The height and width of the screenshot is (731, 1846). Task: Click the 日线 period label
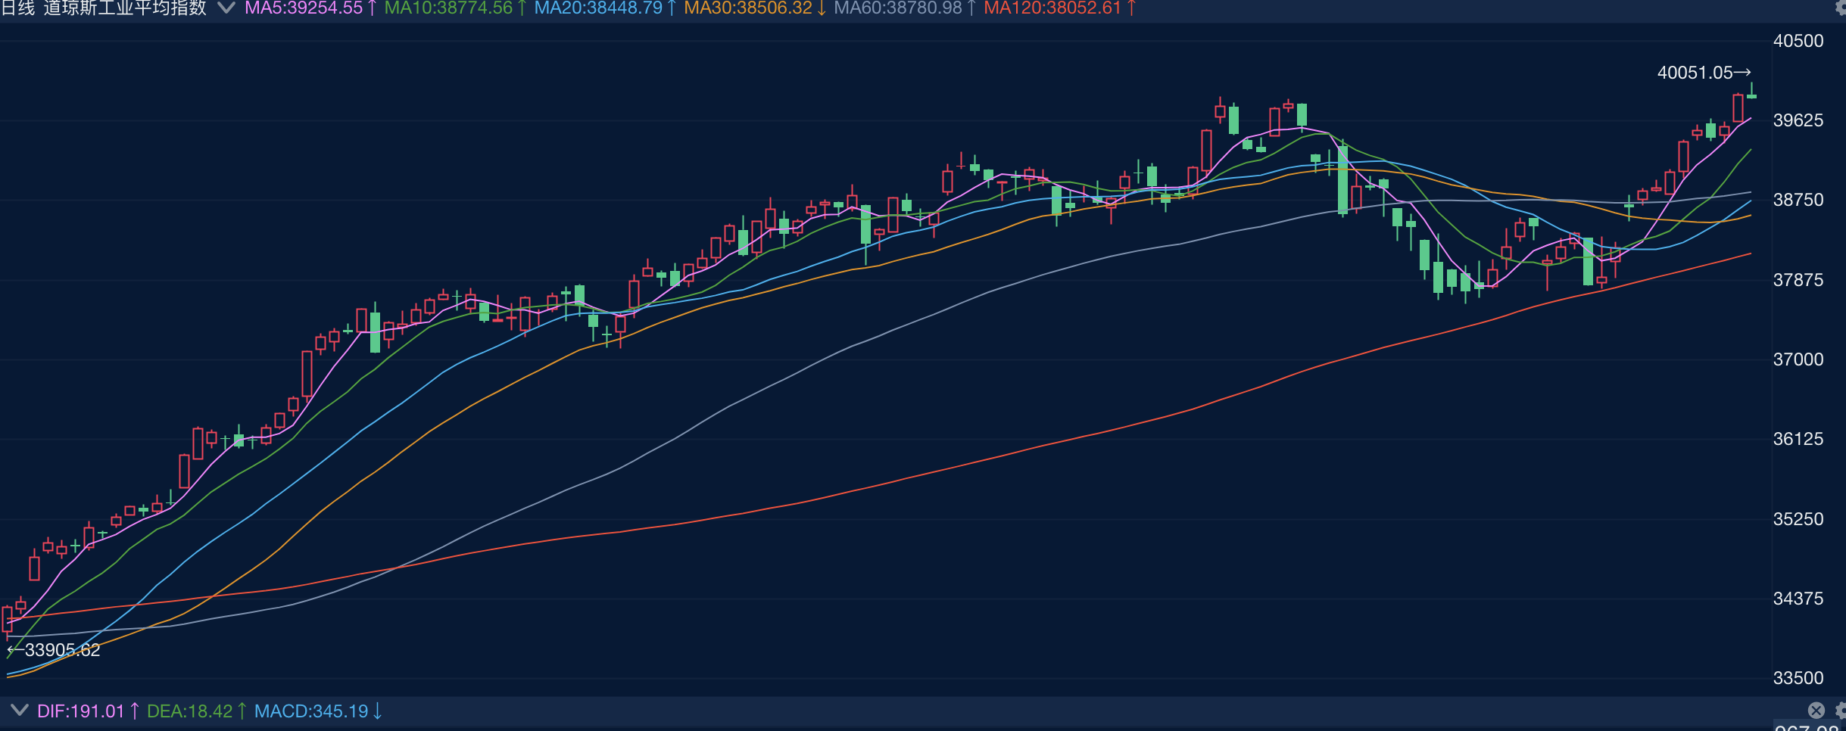coord(18,8)
